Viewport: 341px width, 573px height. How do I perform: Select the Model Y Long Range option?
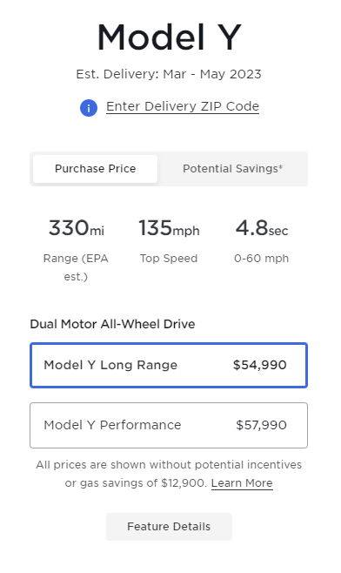169,365
